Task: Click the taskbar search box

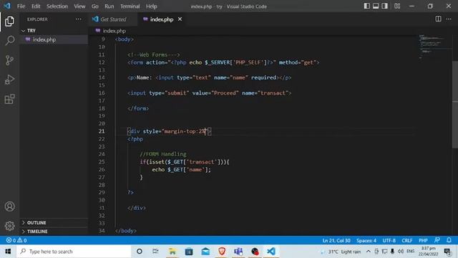Action: (x=74, y=252)
